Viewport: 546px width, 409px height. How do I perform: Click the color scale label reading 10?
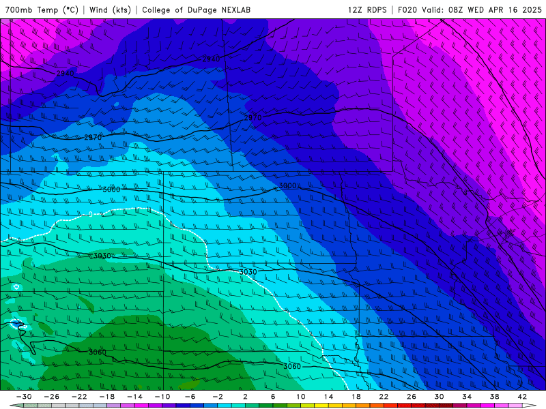[300, 397]
